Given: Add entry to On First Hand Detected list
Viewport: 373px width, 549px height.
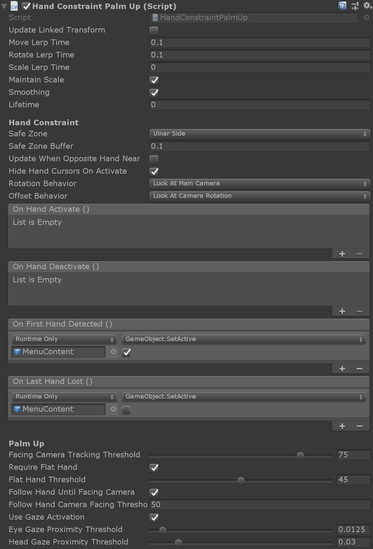Looking at the screenshot, I should pyautogui.click(x=342, y=369).
